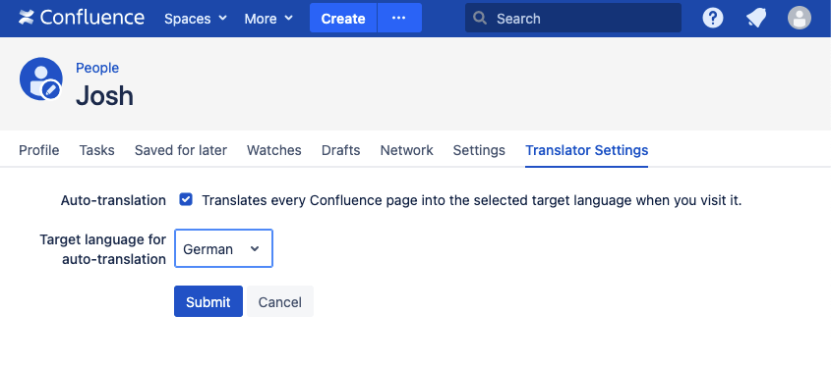Click the auto-translation description text
This screenshot has width=831, height=367.
pyautogui.click(x=472, y=200)
